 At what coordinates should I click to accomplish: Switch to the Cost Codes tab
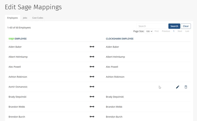tap(38, 18)
